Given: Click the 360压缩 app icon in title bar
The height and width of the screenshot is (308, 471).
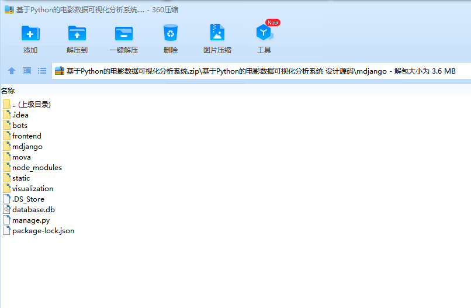Looking at the screenshot, I should pyautogui.click(x=9, y=9).
